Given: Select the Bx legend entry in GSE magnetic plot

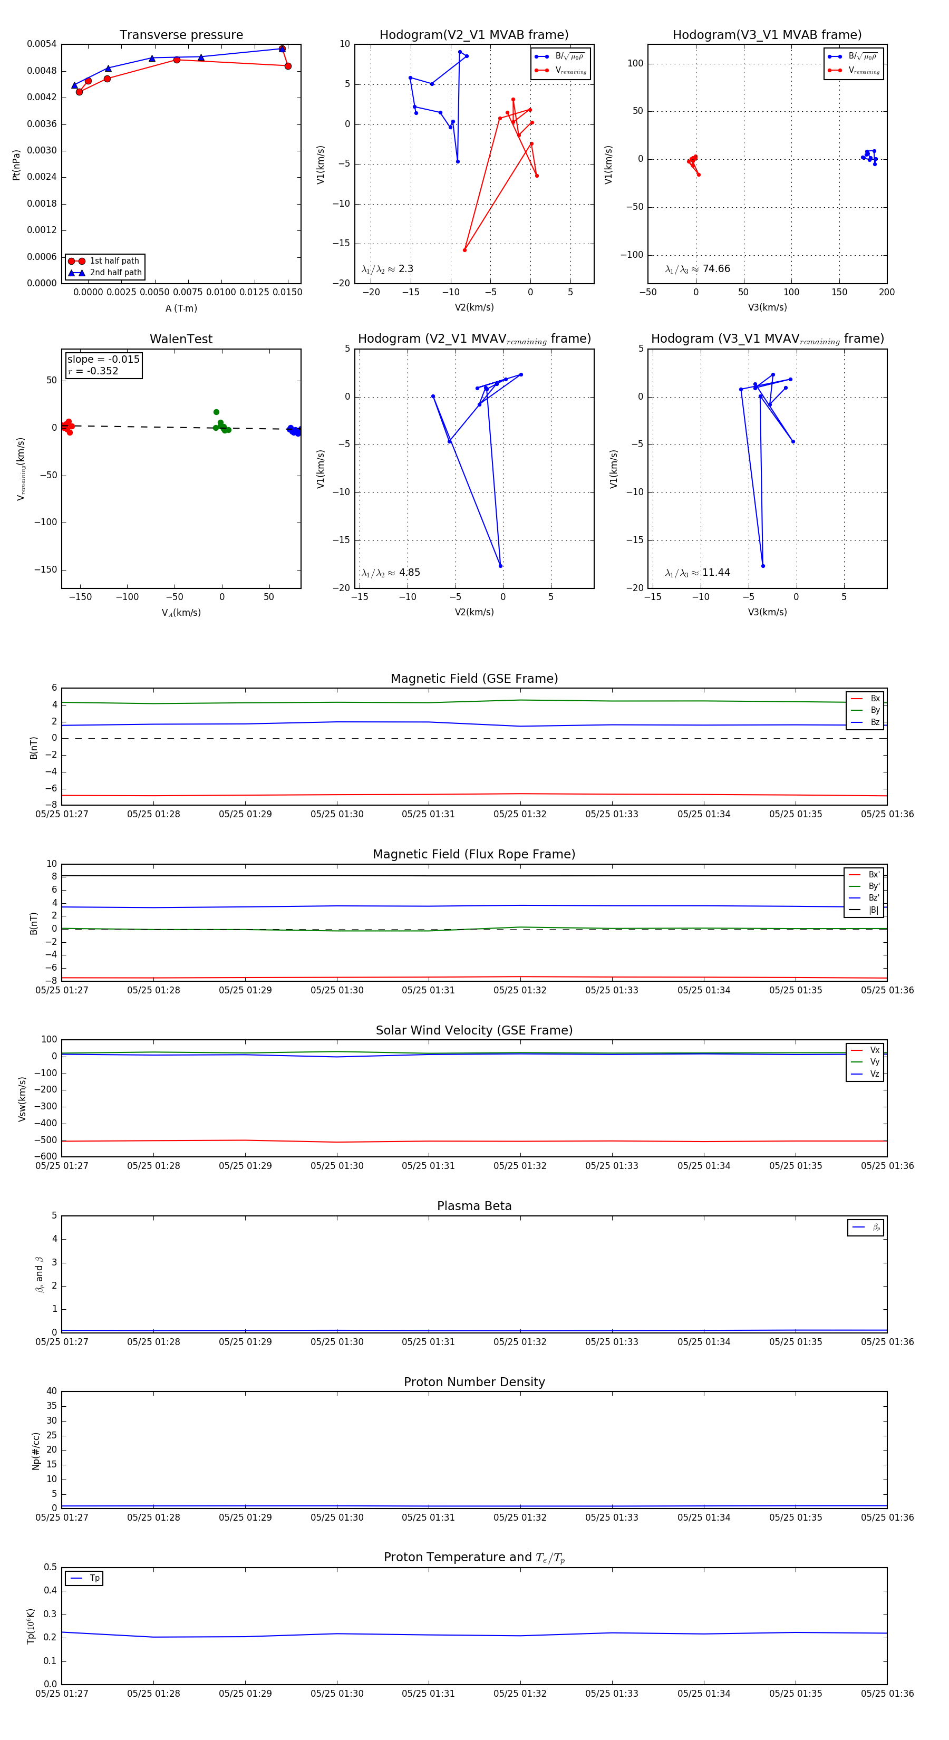Looking at the screenshot, I should click(x=865, y=699).
